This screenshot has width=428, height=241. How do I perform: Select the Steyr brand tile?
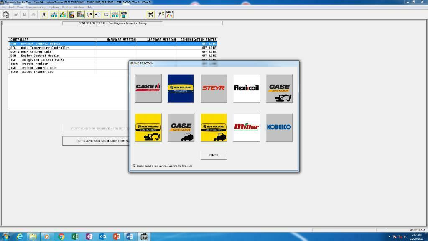coord(214,89)
